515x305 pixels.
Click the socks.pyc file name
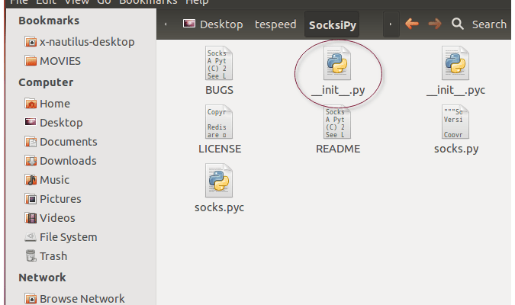click(x=219, y=207)
